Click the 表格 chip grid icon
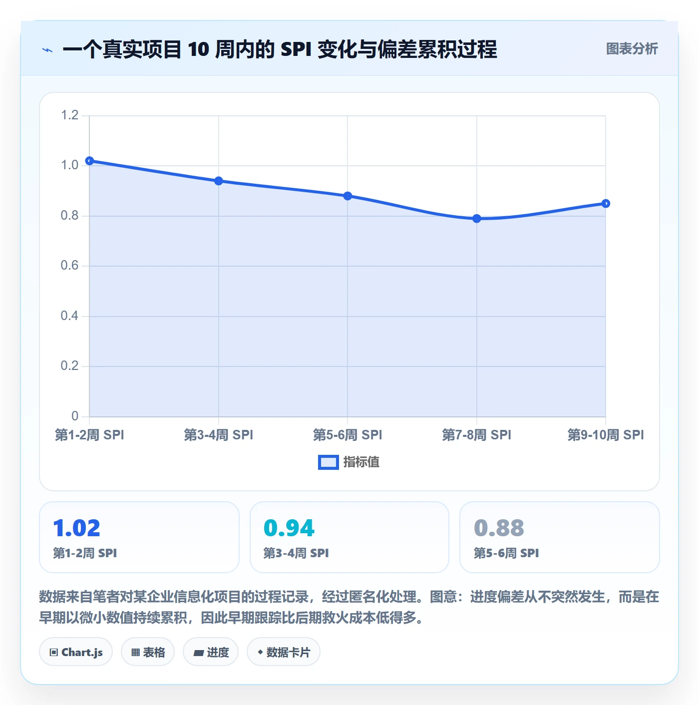699x705 pixels. tap(135, 653)
